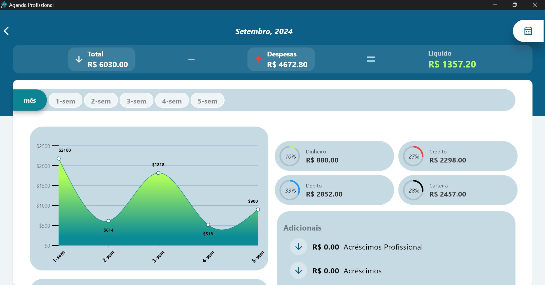Select the mês tab

pyautogui.click(x=30, y=100)
